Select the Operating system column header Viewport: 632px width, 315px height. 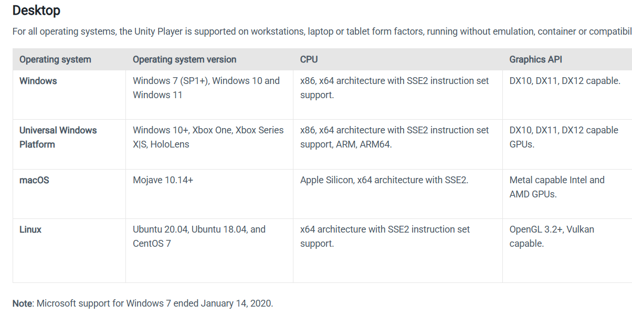click(x=55, y=59)
